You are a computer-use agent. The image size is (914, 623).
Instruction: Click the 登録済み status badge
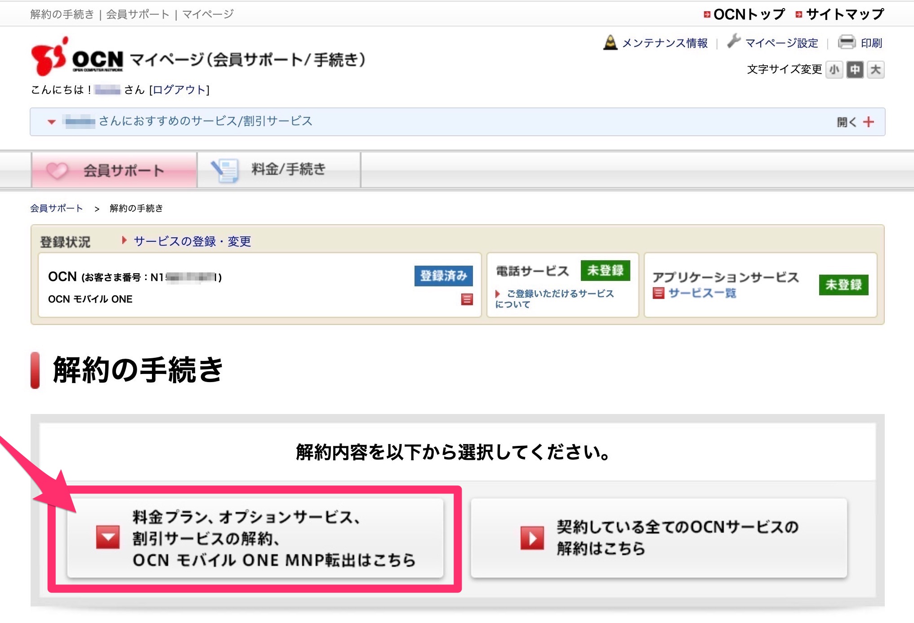(443, 276)
